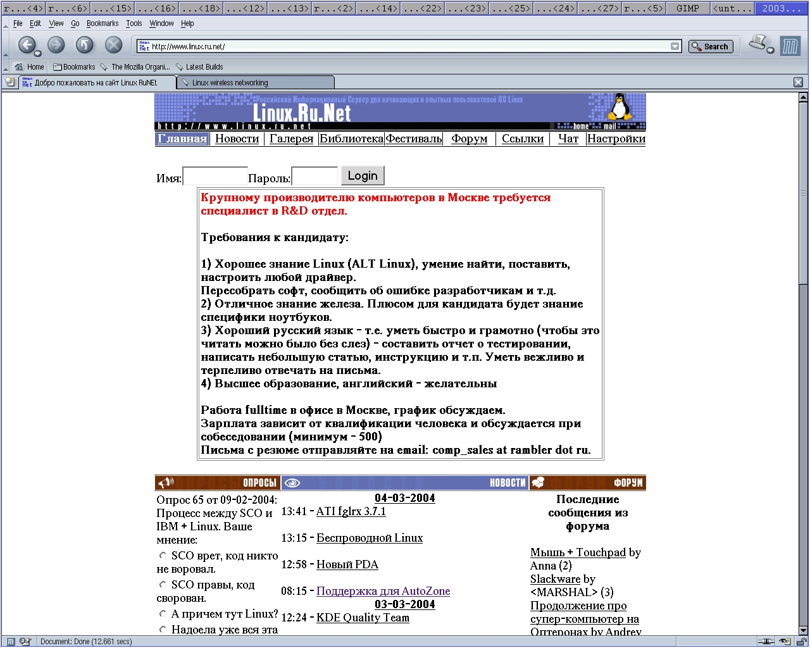Open the 'Новости' site navigation link
810x648 pixels.
(237, 139)
